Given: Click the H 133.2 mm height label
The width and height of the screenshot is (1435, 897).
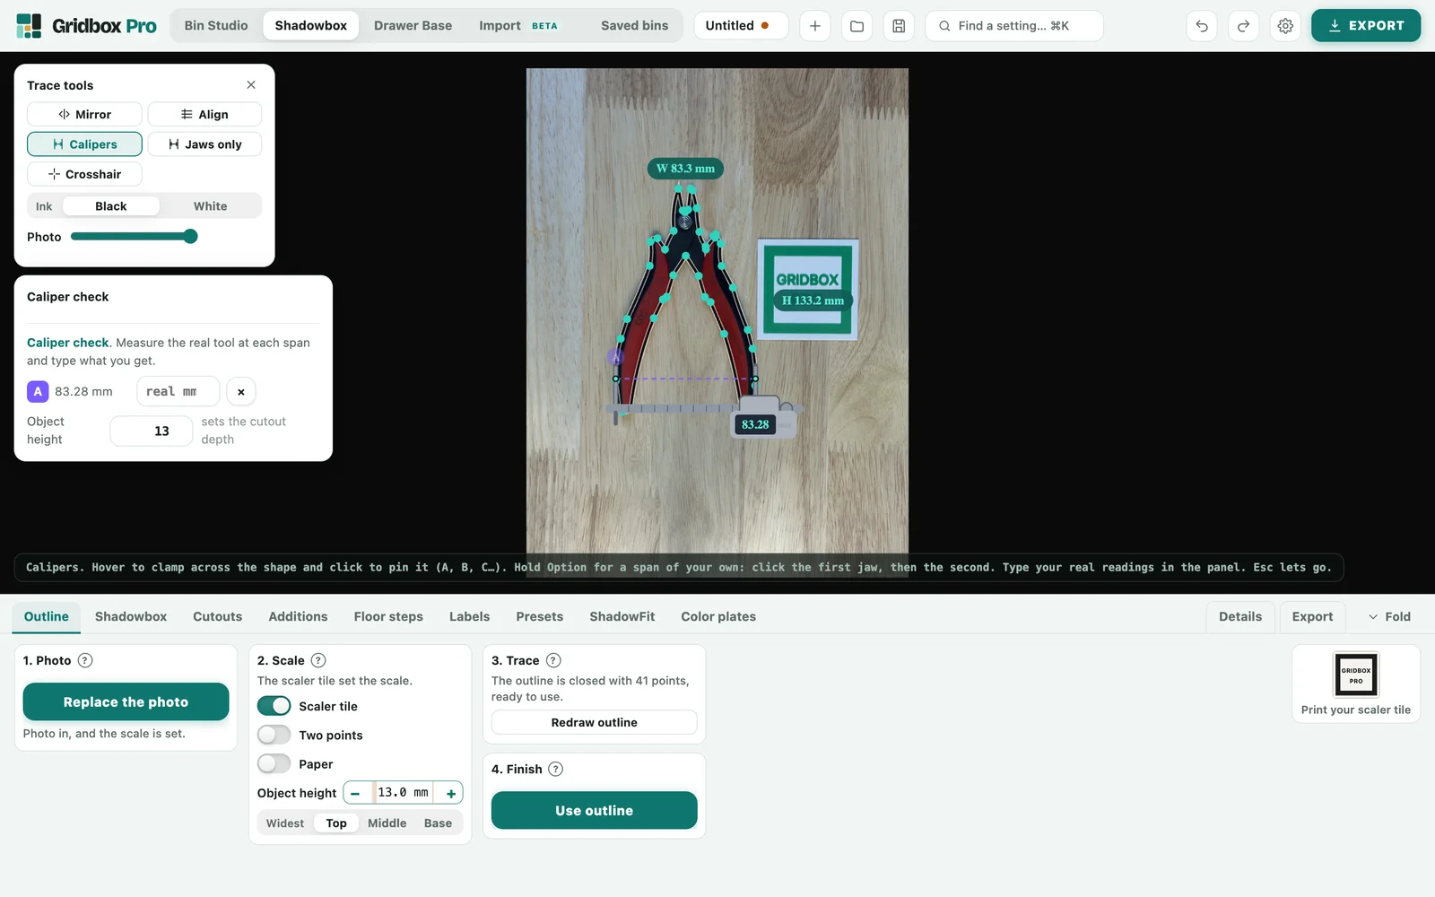Looking at the screenshot, I should [x=813, y=300].
